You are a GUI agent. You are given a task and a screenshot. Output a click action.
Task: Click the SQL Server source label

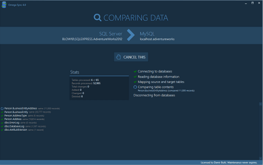point(111,34)
